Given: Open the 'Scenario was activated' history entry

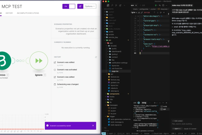Looking at the screenshot, I should (67, 70).
